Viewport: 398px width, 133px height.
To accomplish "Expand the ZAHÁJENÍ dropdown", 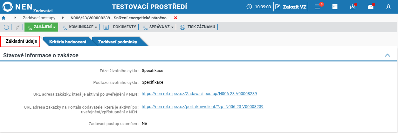I will (41, 27).
